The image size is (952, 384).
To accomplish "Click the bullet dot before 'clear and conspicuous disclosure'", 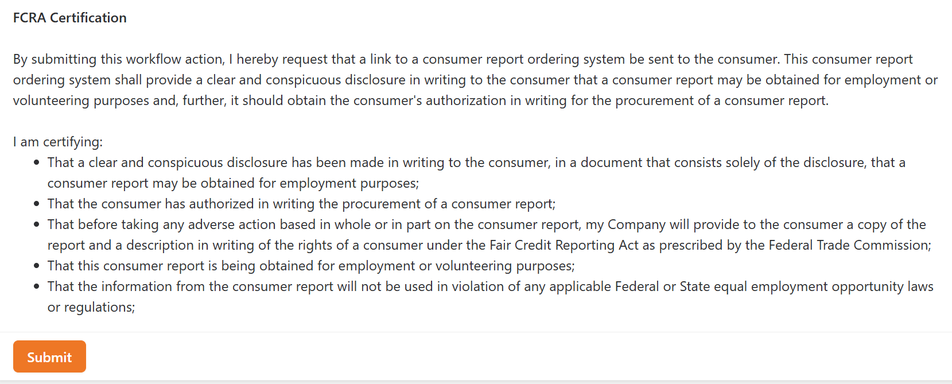I will pos(37,162).
